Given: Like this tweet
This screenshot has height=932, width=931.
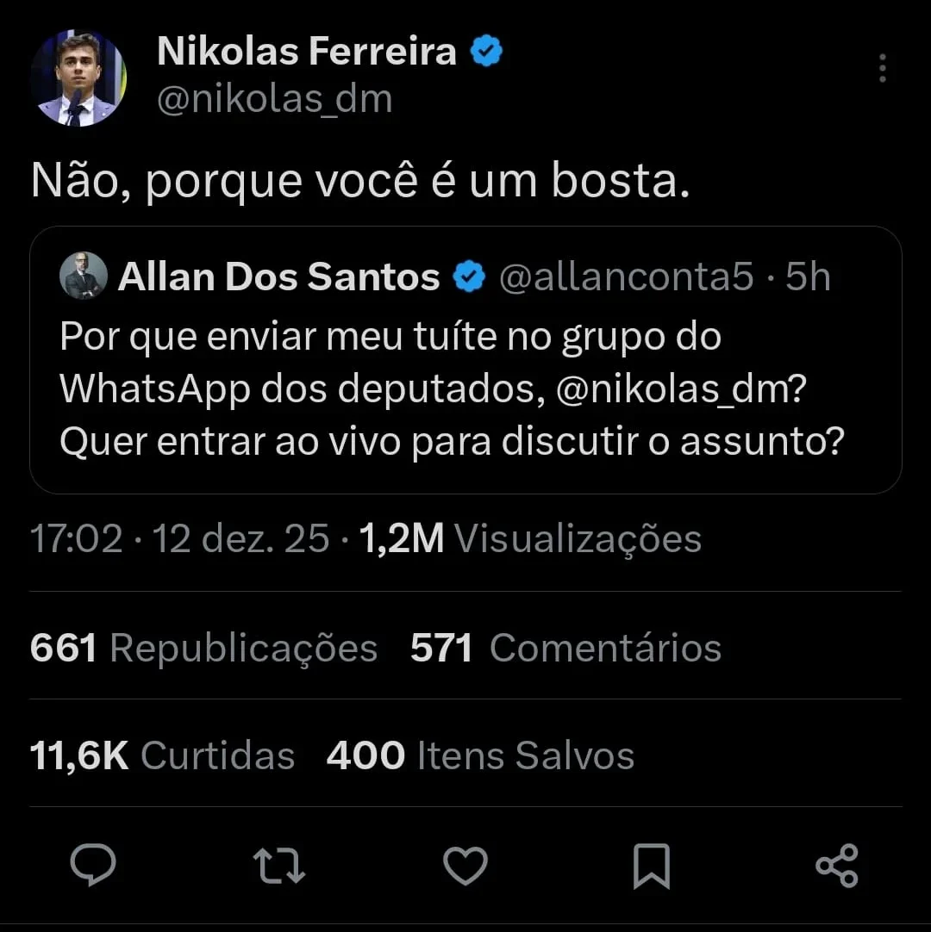Looking at the screenshot, I should point(465,867).
